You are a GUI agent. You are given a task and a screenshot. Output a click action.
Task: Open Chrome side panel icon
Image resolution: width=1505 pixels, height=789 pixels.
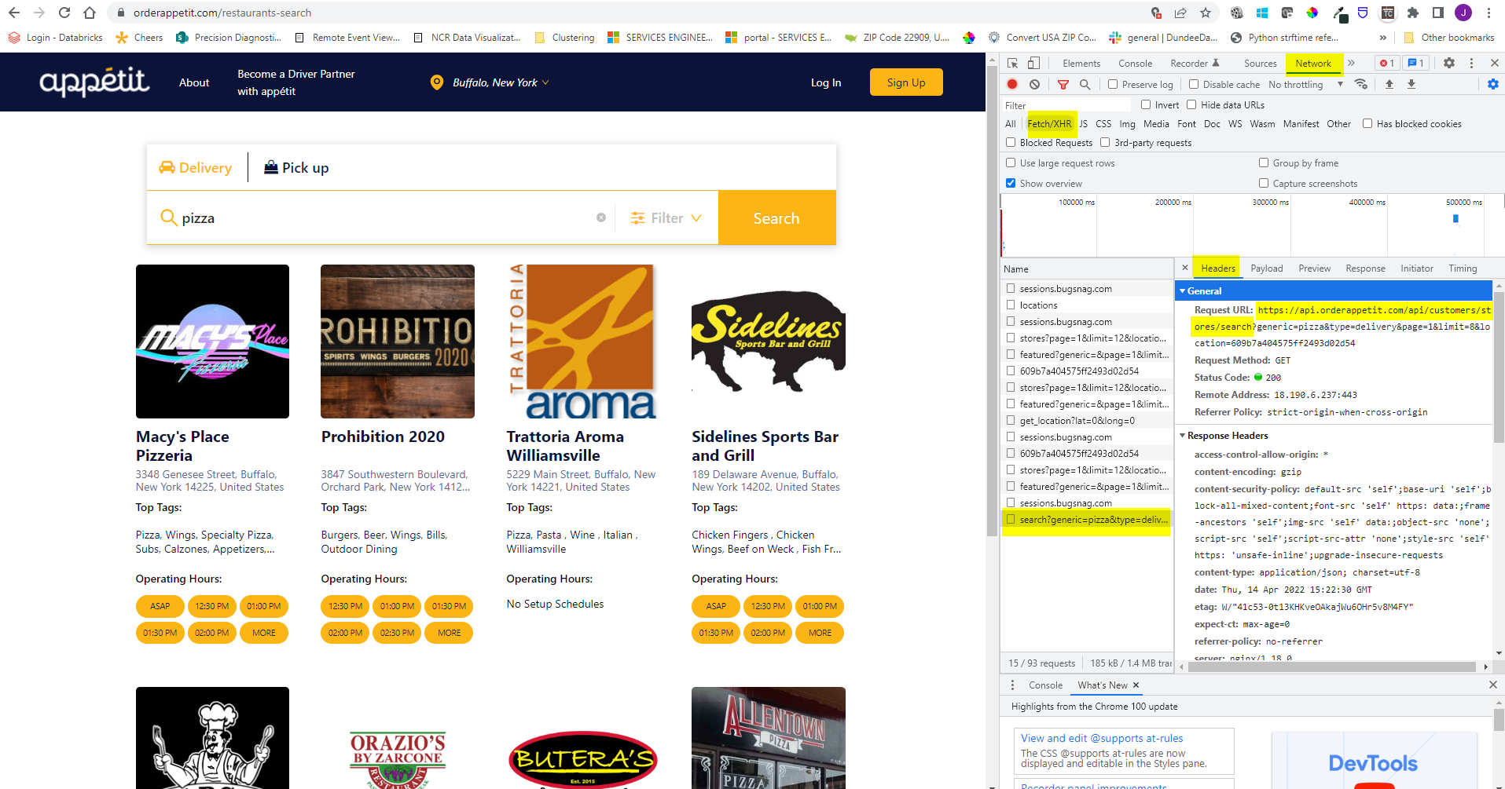point(1438,13)
